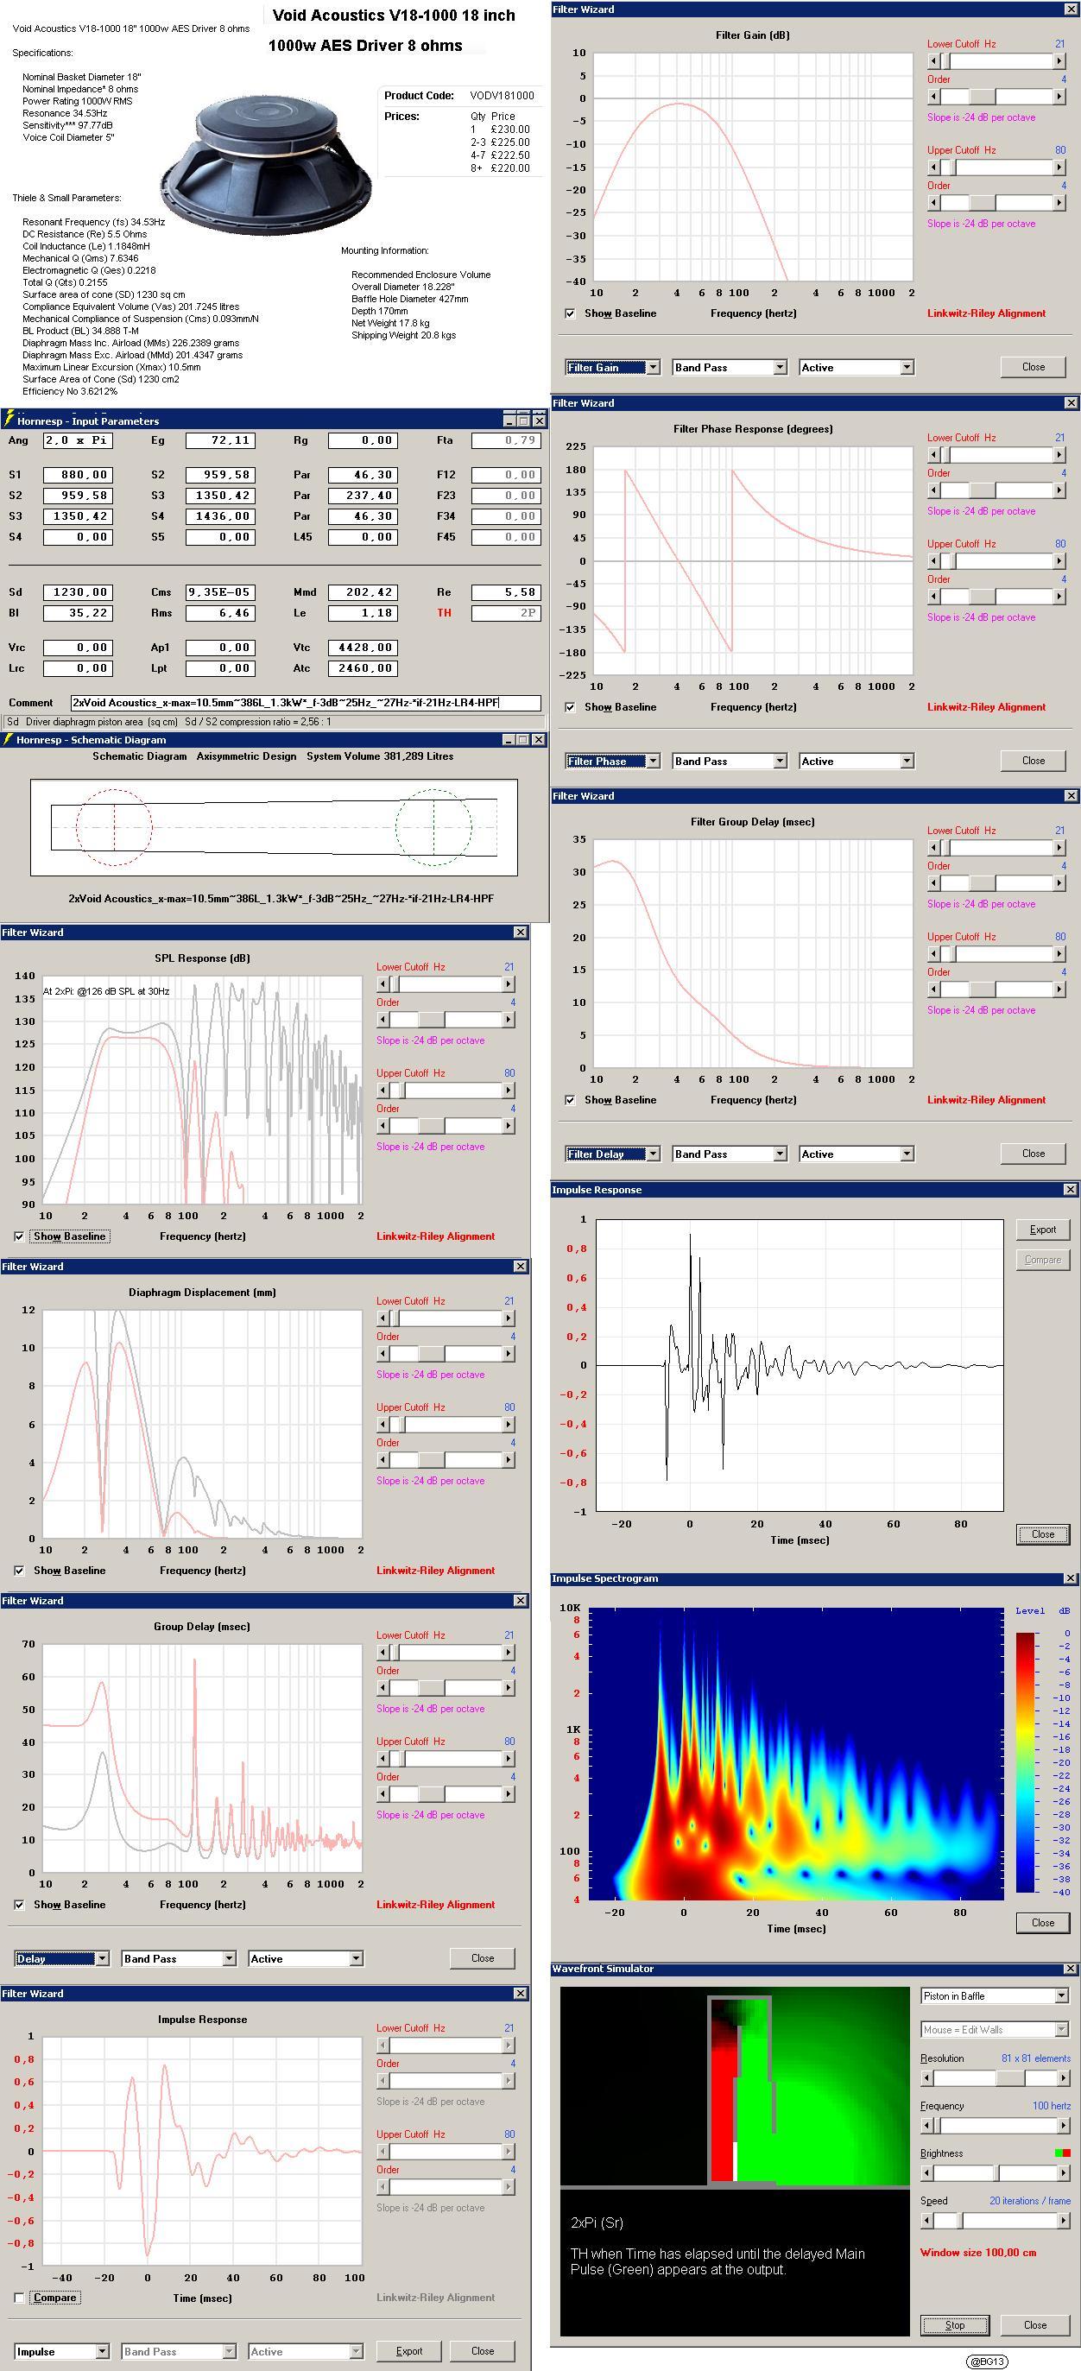
Task: Click the Vtc field showing 4428,00
Action: click(363, 648)
